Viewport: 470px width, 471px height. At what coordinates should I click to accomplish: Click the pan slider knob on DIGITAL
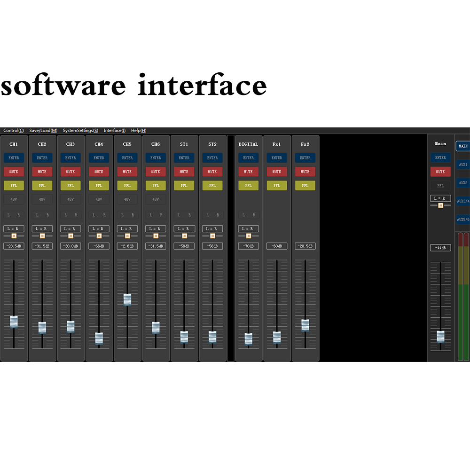[249, 236]
